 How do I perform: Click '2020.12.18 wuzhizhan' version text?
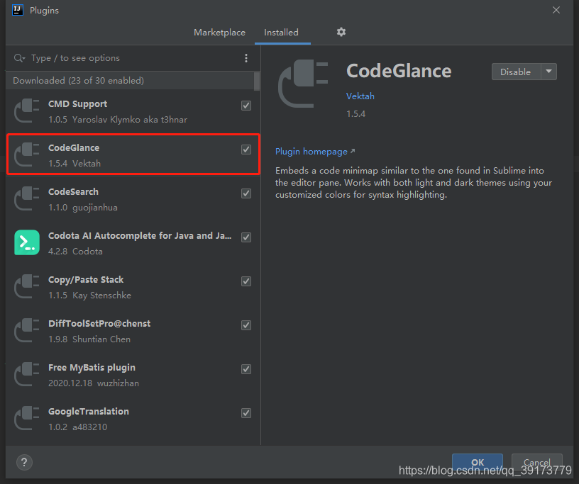click(x=94, y=383)
